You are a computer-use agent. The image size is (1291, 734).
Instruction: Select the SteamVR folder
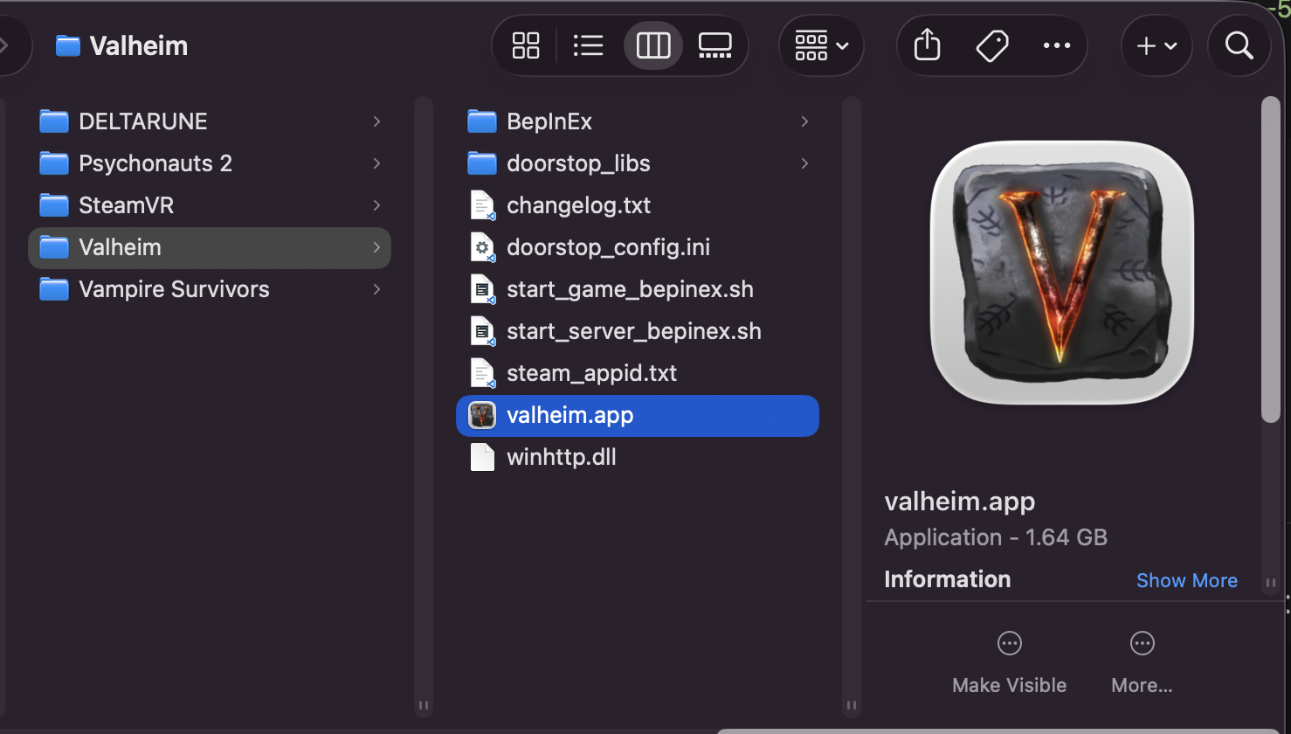pos(210,205)
